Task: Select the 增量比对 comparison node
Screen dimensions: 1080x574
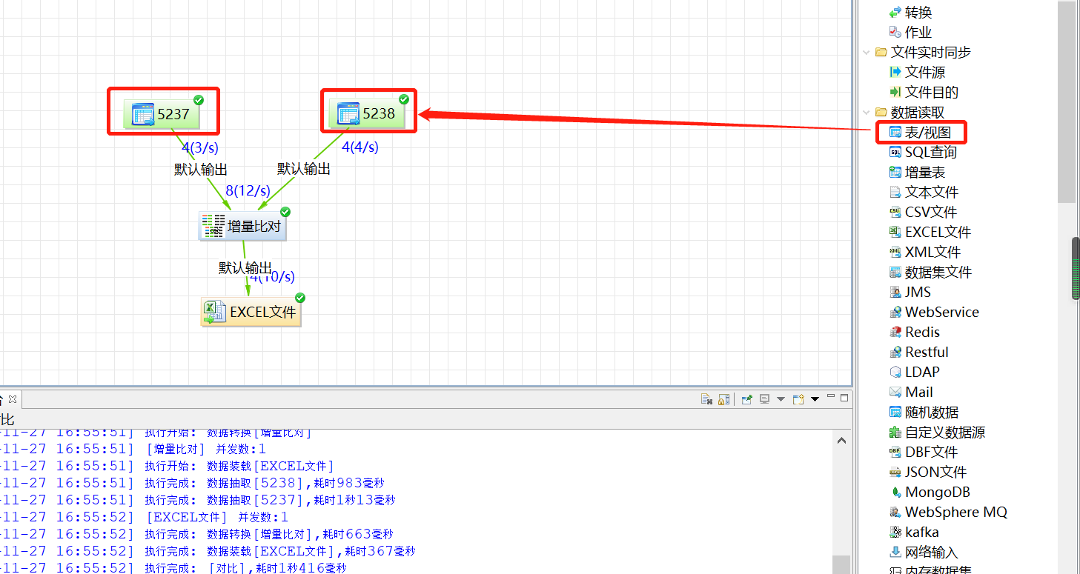Action: 243,226
